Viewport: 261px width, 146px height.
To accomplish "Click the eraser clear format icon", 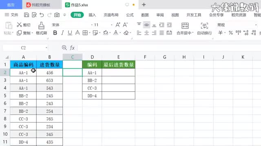I will click(x=126, y=33).
